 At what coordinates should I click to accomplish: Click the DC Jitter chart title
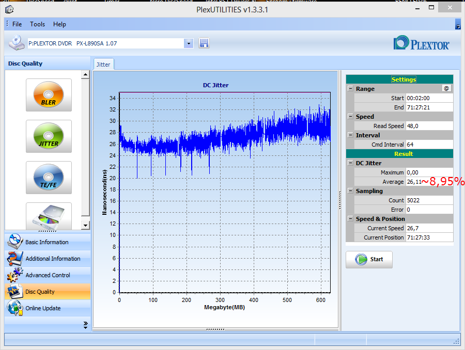pyautogui.click(x=215, y=85)
